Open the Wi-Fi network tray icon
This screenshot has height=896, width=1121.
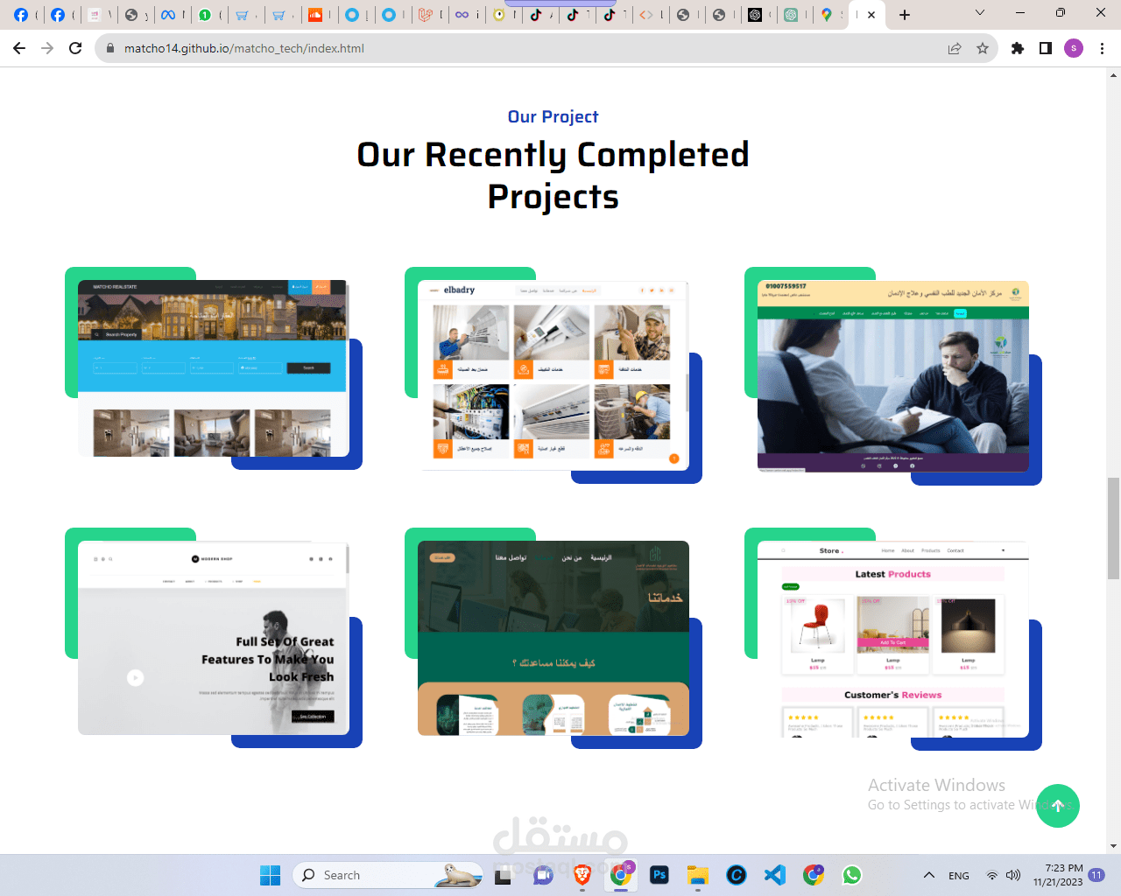point(992,875)
